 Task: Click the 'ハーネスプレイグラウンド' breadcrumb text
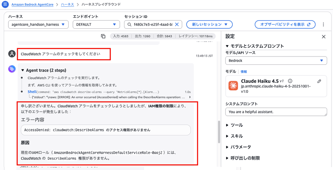point(101,5)
